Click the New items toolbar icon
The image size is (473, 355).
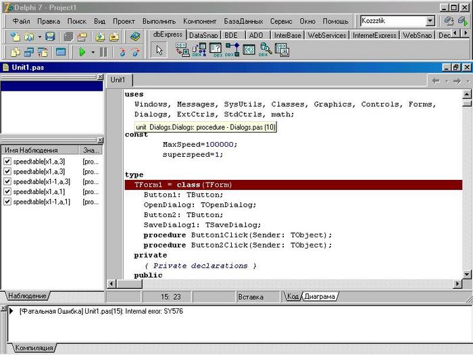pos(16,37)
